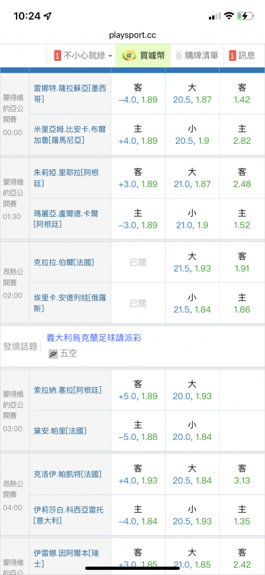
Task: Open the 義大利烏克蘭足球請派彩 topic link
Action: click(x=94, y=338)
